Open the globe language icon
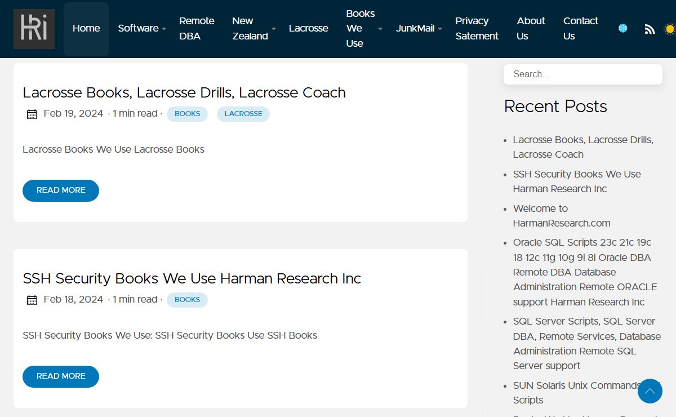 pos(622,28)
